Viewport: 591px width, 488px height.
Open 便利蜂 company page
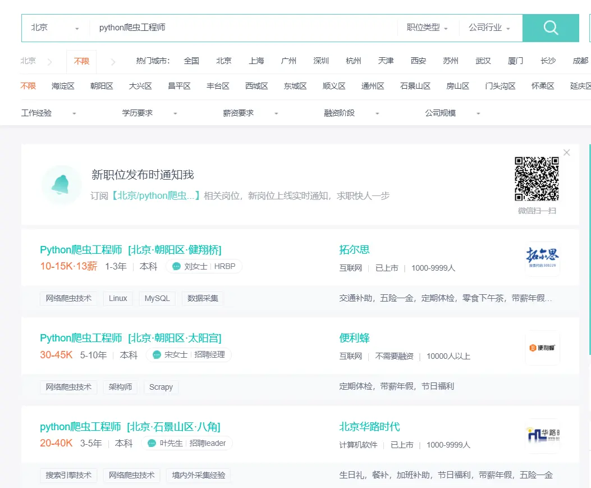(x=354, y=338)
